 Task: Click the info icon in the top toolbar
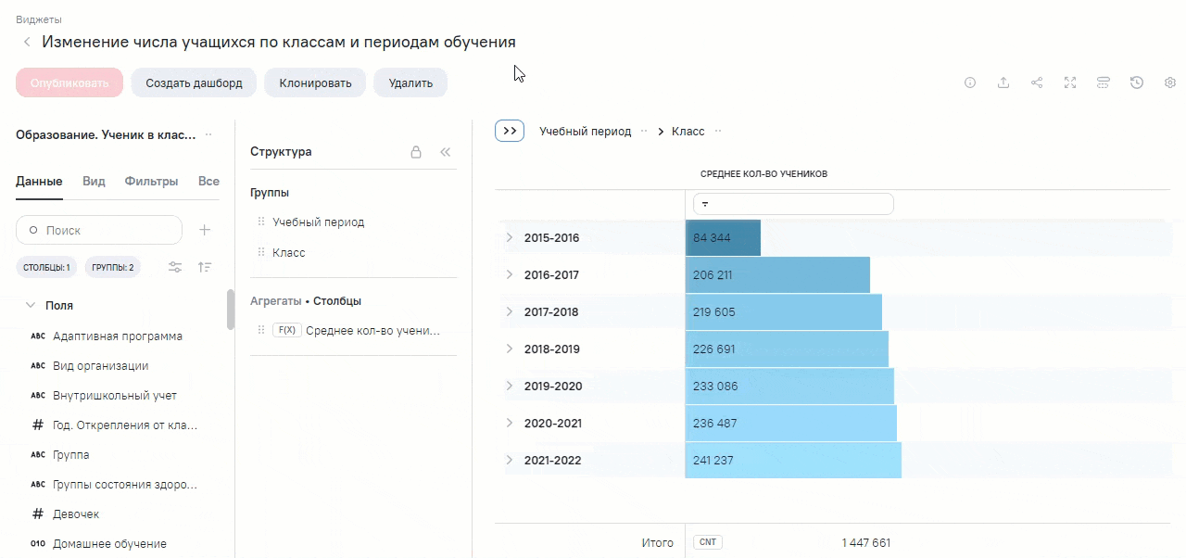pyautogui.click(x=970, y=82)
